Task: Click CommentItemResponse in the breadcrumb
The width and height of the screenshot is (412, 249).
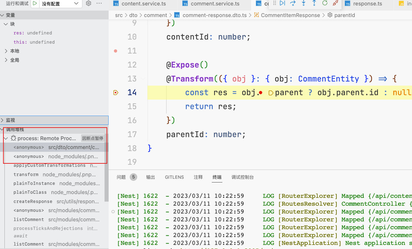Action: click(x=290, y=15)
